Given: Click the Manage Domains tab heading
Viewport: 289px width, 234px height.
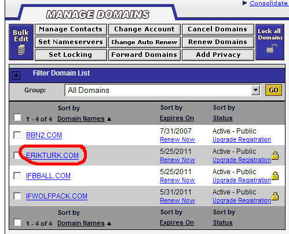Looking at the screenshot, I should 98,15.
